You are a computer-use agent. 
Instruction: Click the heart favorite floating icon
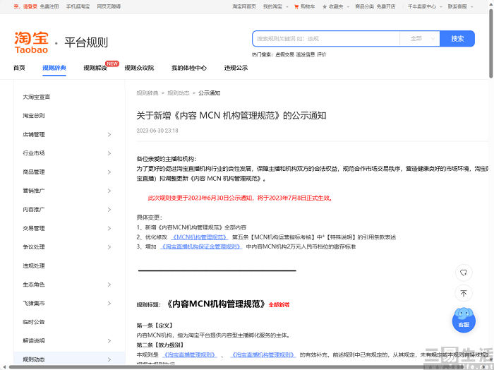463,272
